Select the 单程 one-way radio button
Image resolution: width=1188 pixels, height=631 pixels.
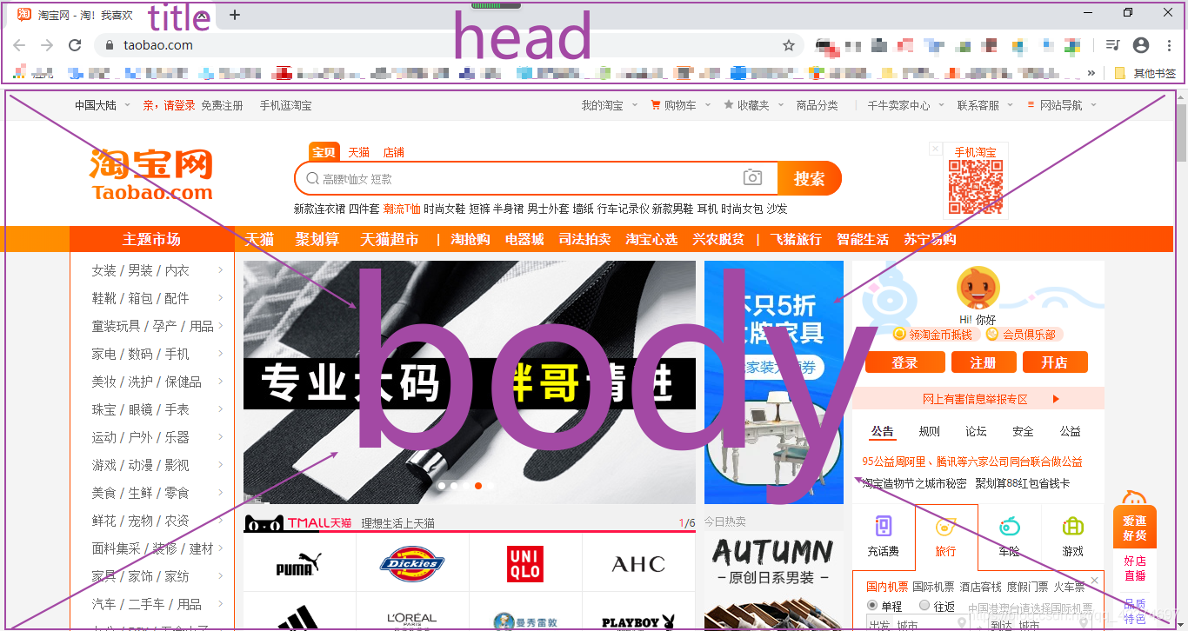[872, 606]
